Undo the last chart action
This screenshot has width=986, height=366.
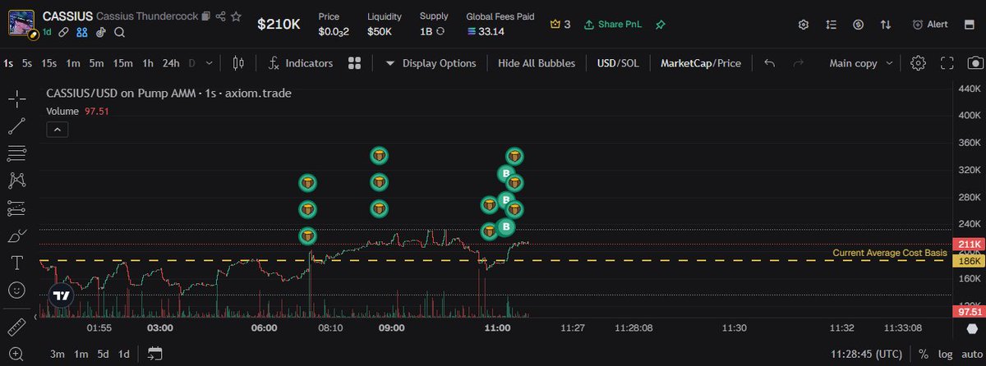tap(770, 63)
